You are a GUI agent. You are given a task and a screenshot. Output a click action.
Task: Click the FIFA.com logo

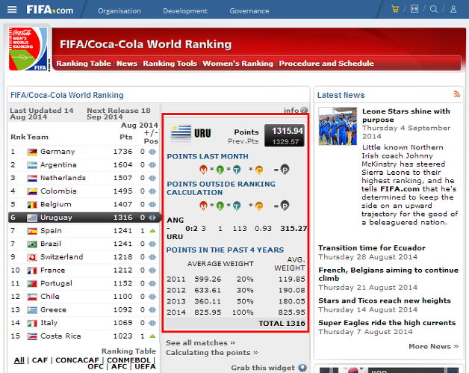49,10
